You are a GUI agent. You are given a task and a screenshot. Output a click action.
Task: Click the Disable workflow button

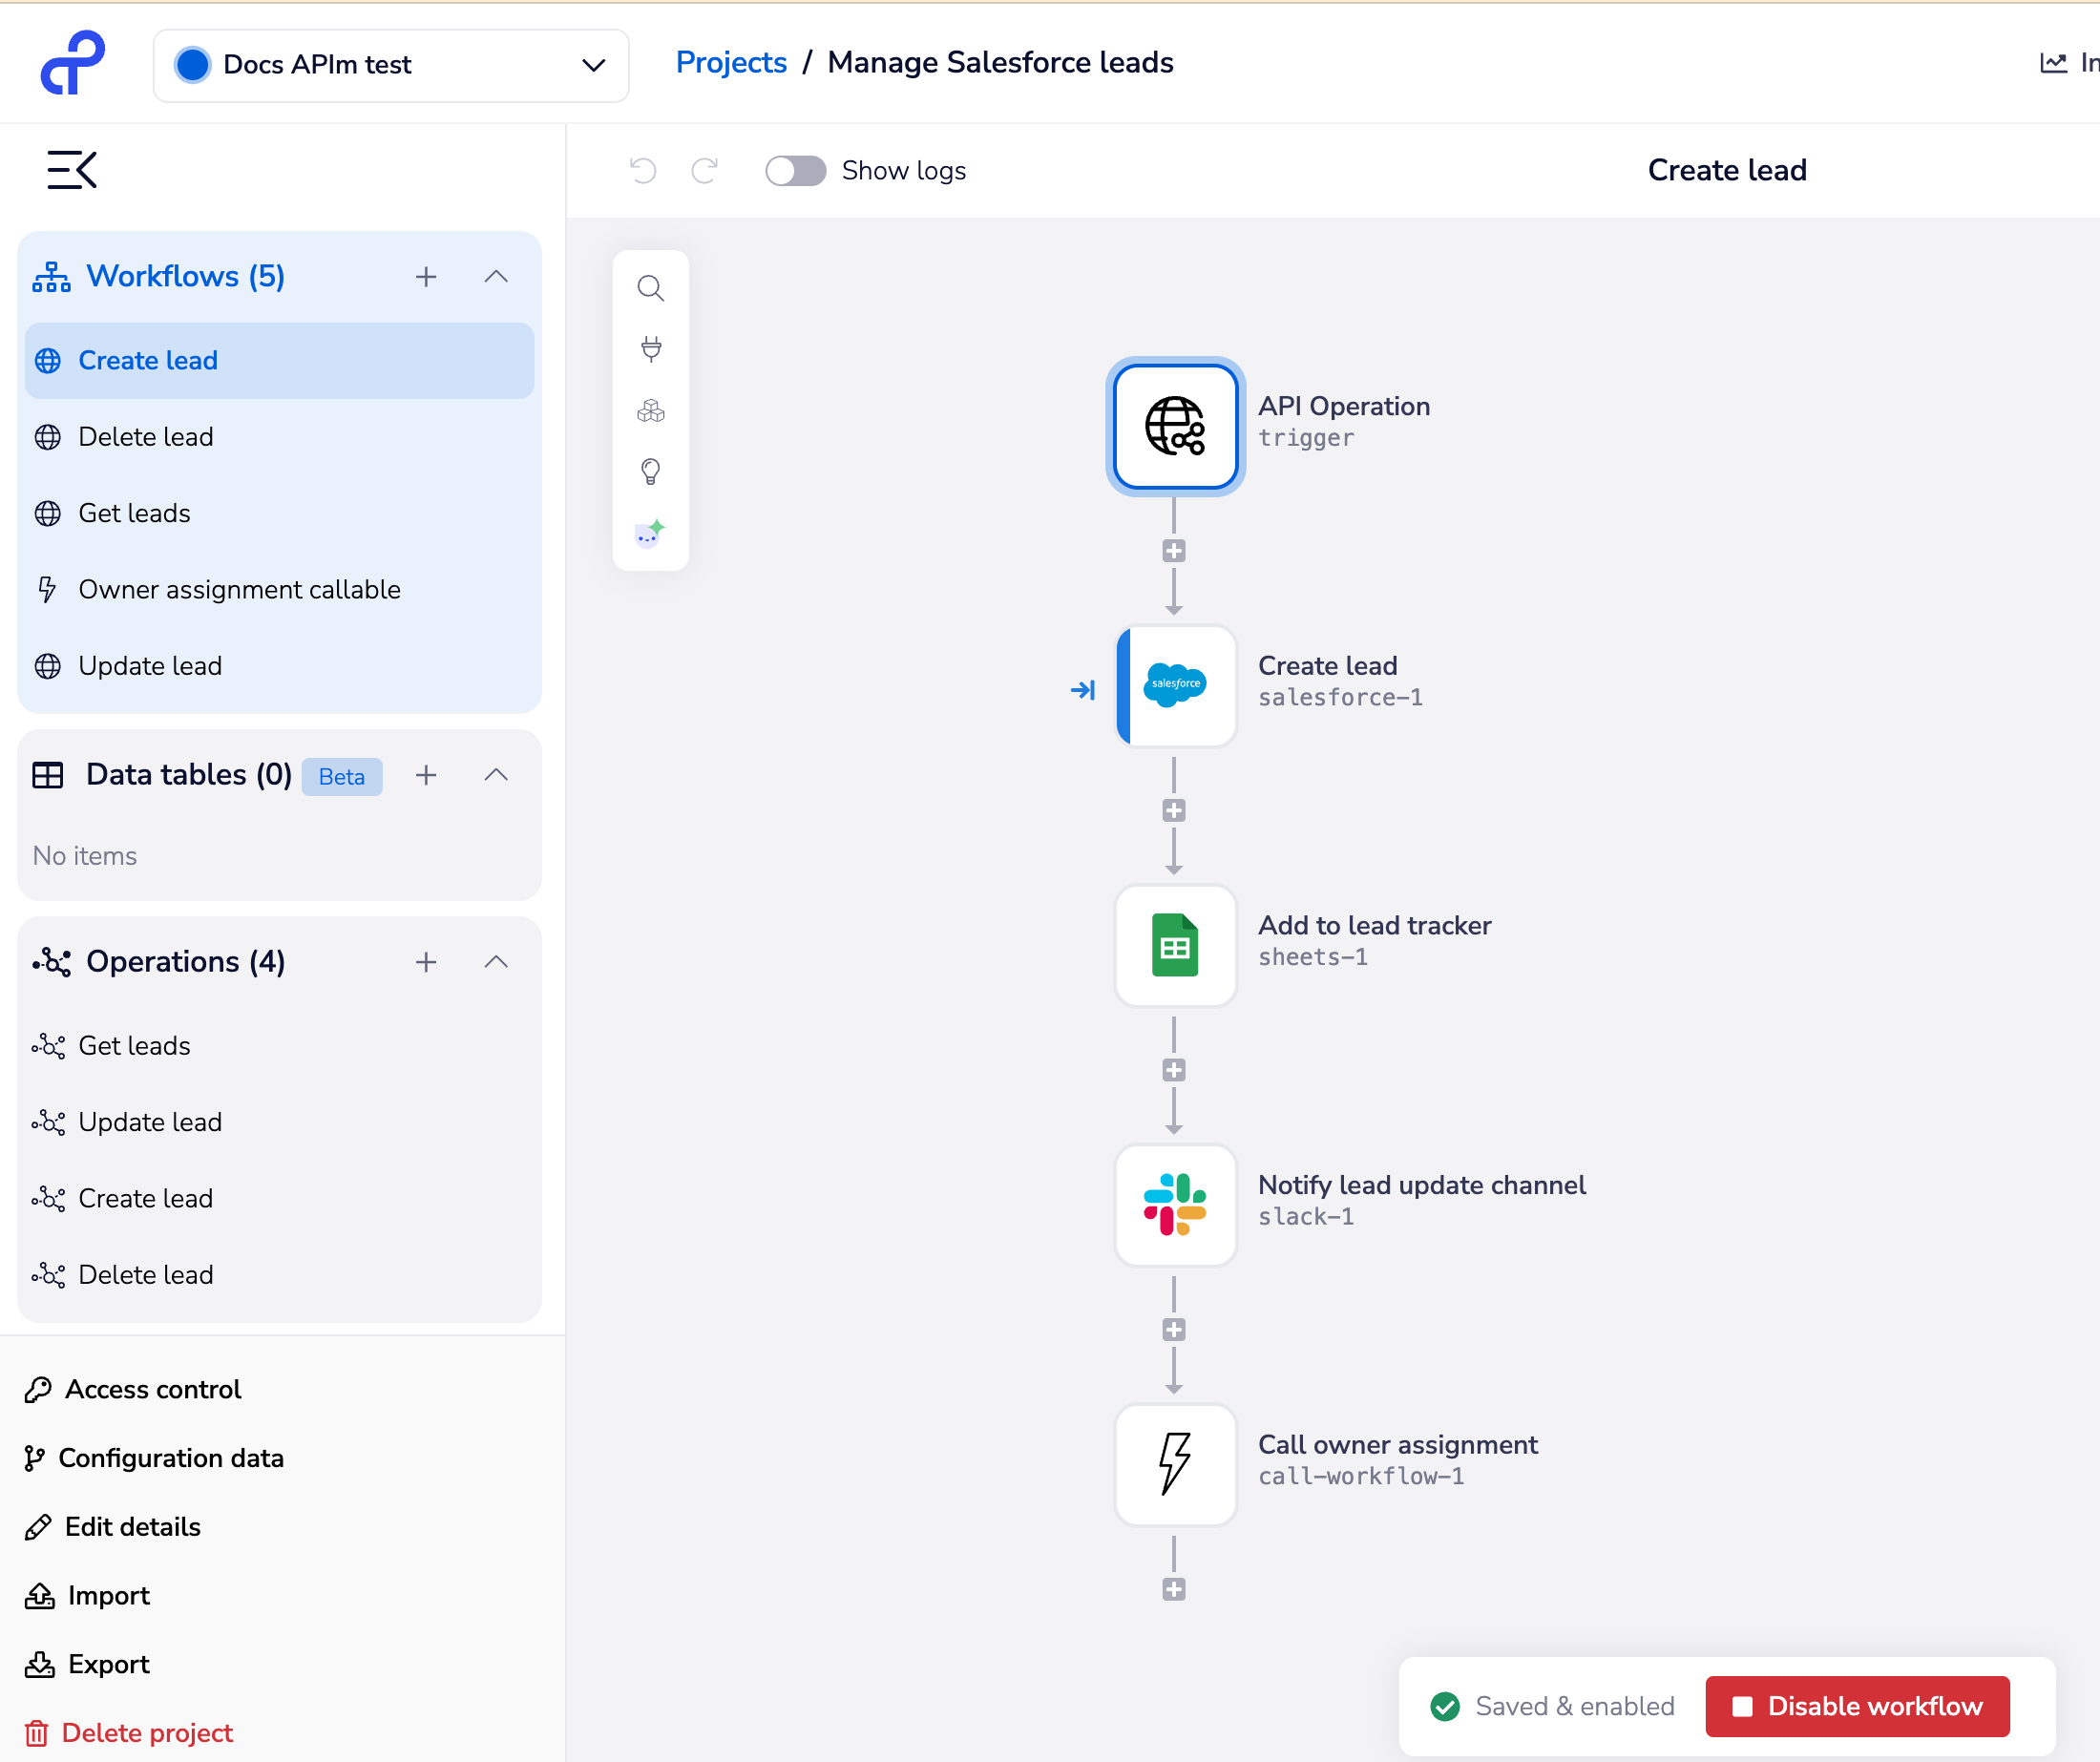click(1858, 1706)
